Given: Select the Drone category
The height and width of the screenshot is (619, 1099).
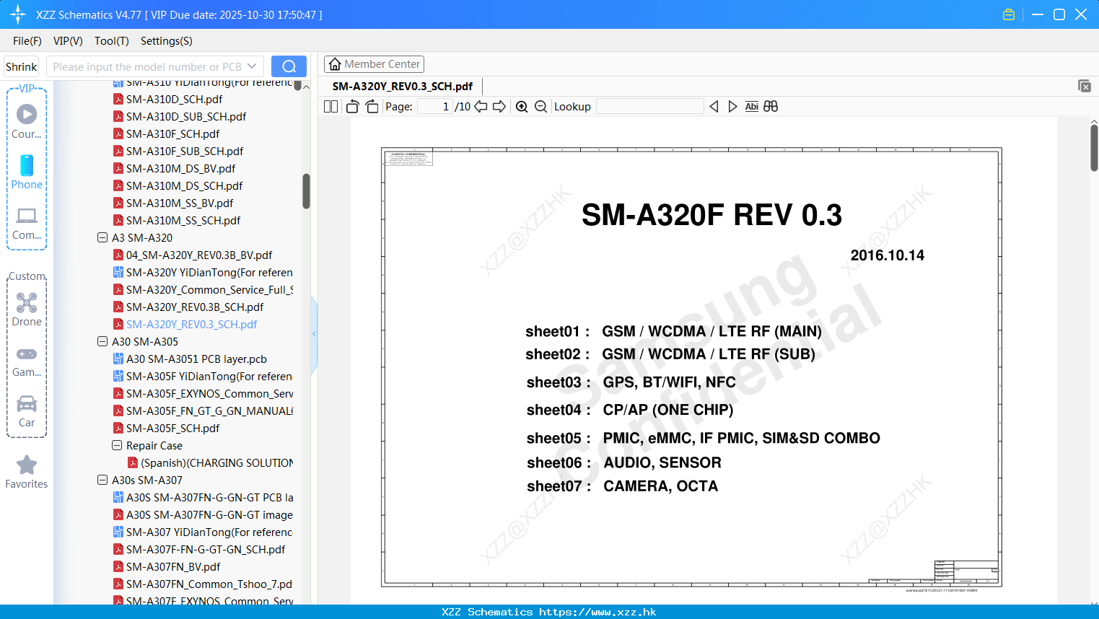Looking at the screenshot, I should click(27, 309).
